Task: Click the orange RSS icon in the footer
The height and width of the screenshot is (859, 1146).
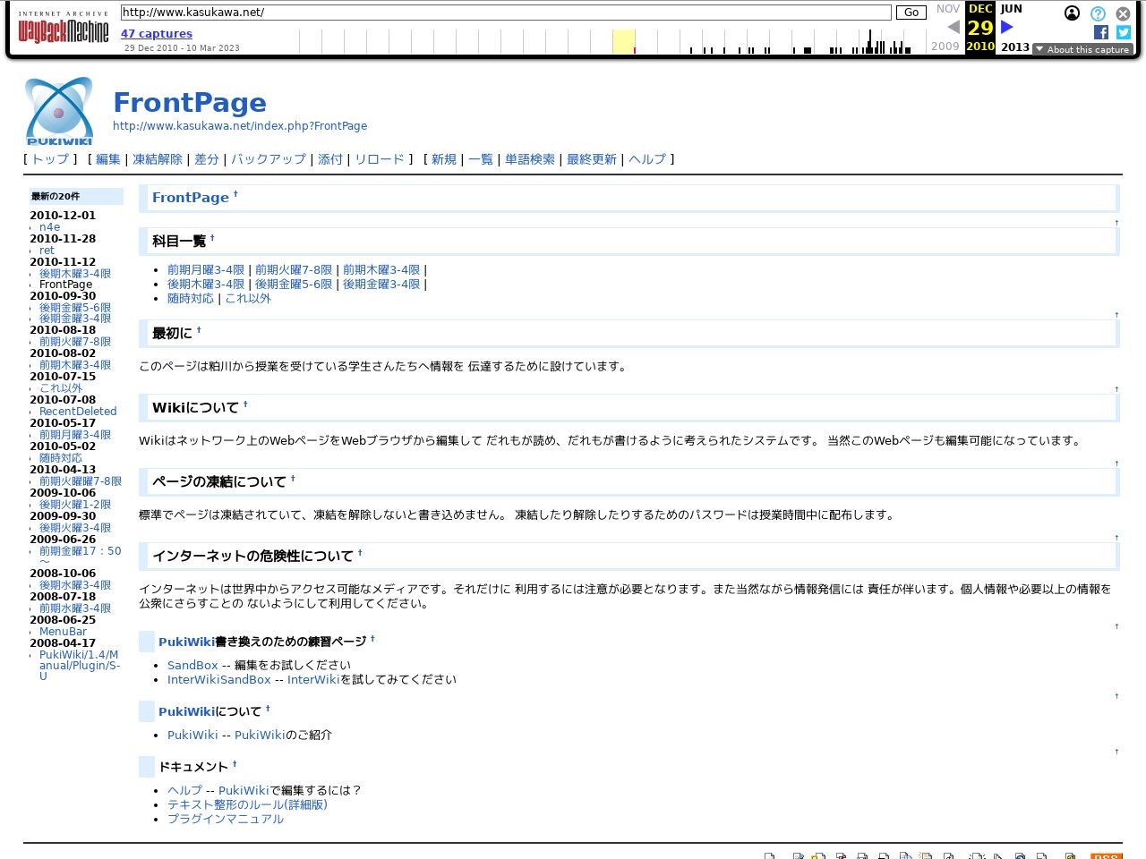Action: (x=1106, y=855)
